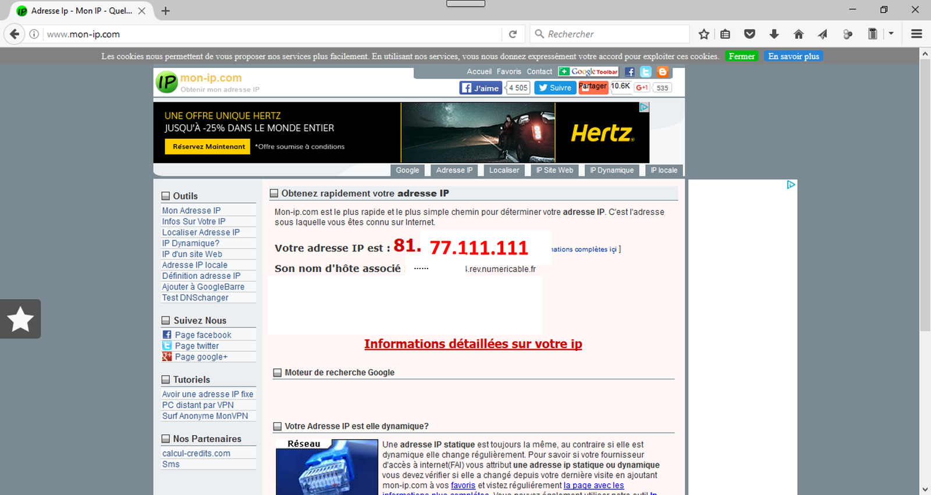Open PC distant par VPN tutorial
The height and width of the screenshot is (495, 931).
pyautogui.click(x=198, y=405)
